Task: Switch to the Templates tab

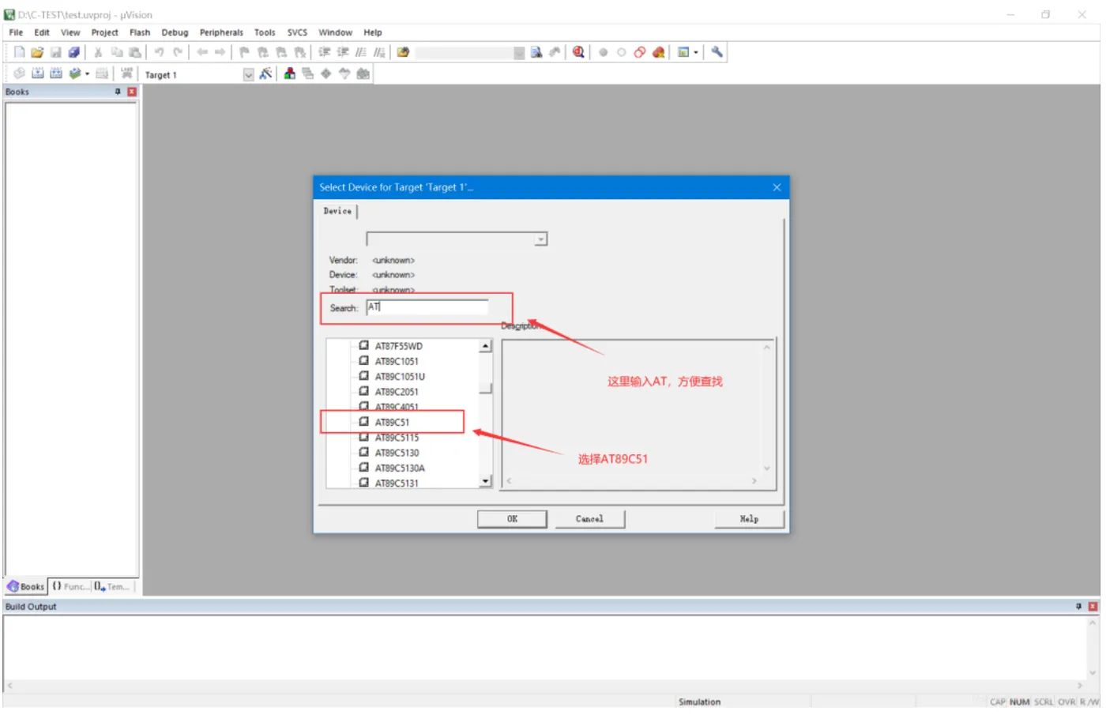Action: point(113,586)
